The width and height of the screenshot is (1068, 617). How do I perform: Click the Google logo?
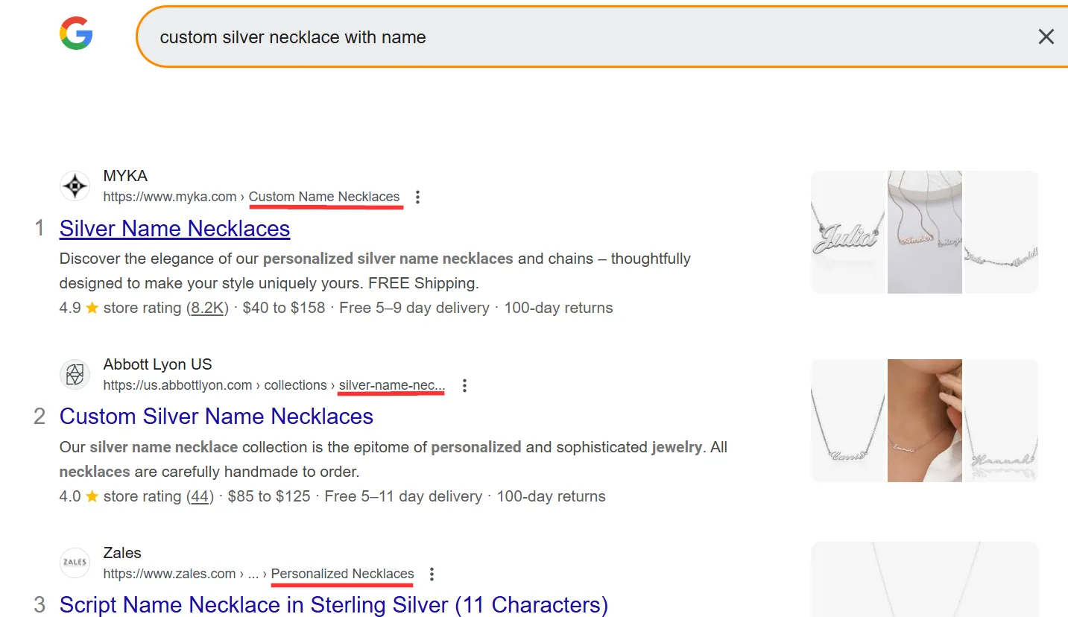76,34
